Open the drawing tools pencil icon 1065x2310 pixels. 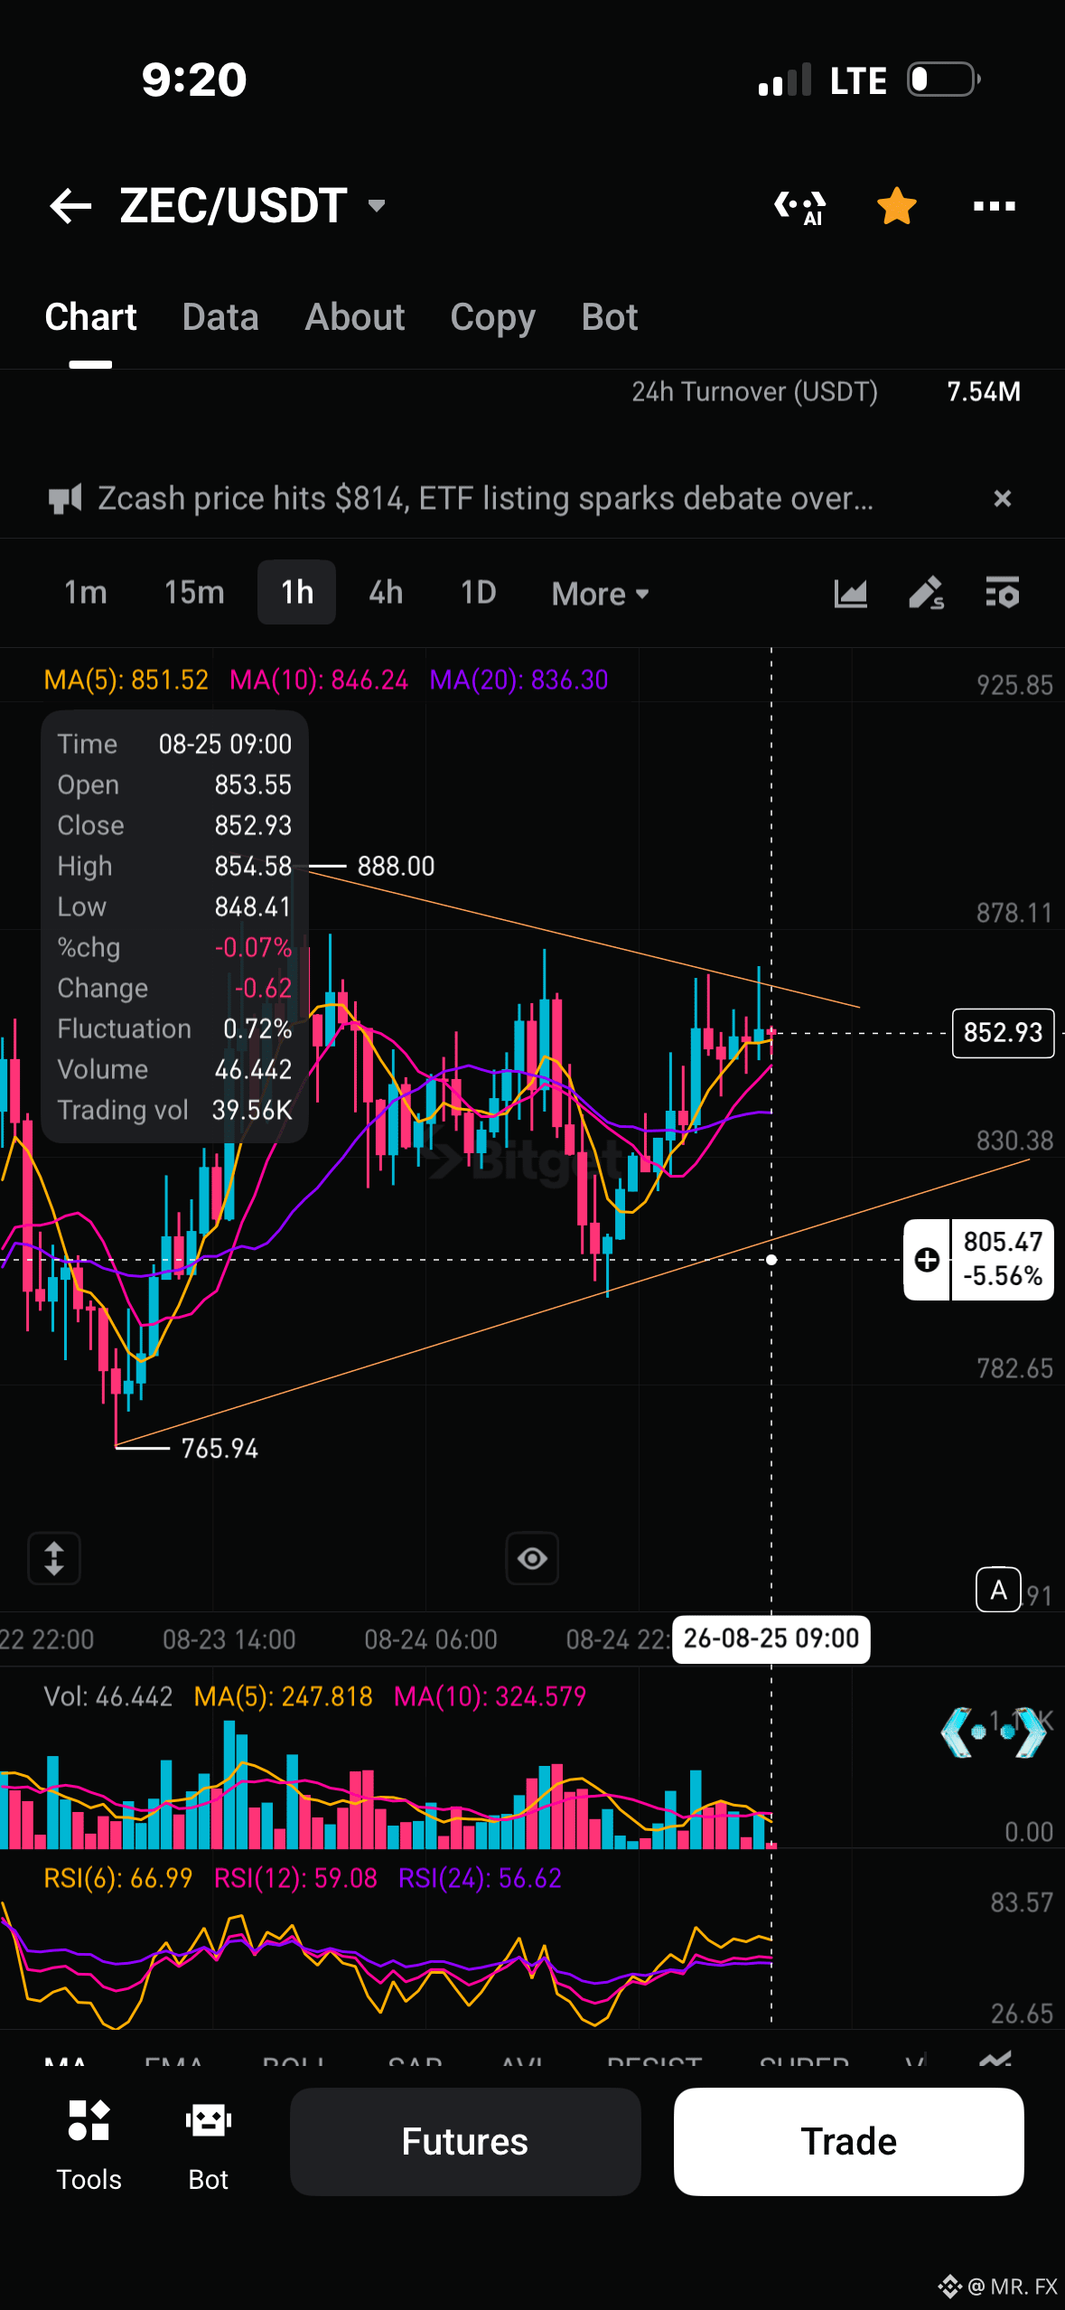coord(926,594)
